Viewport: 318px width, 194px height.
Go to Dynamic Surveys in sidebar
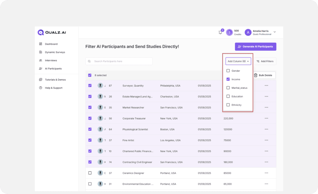click(55, 52)
